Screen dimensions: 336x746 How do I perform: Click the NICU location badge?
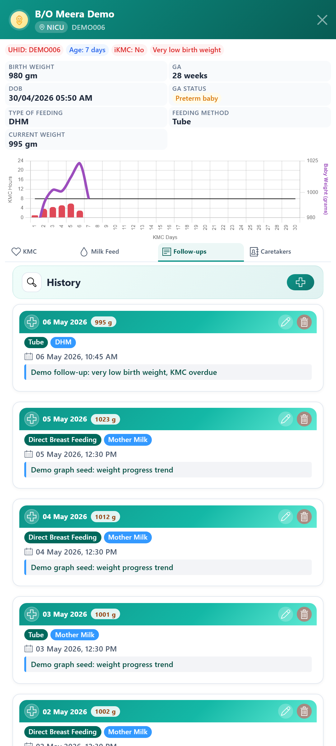(x=51, y=27)
